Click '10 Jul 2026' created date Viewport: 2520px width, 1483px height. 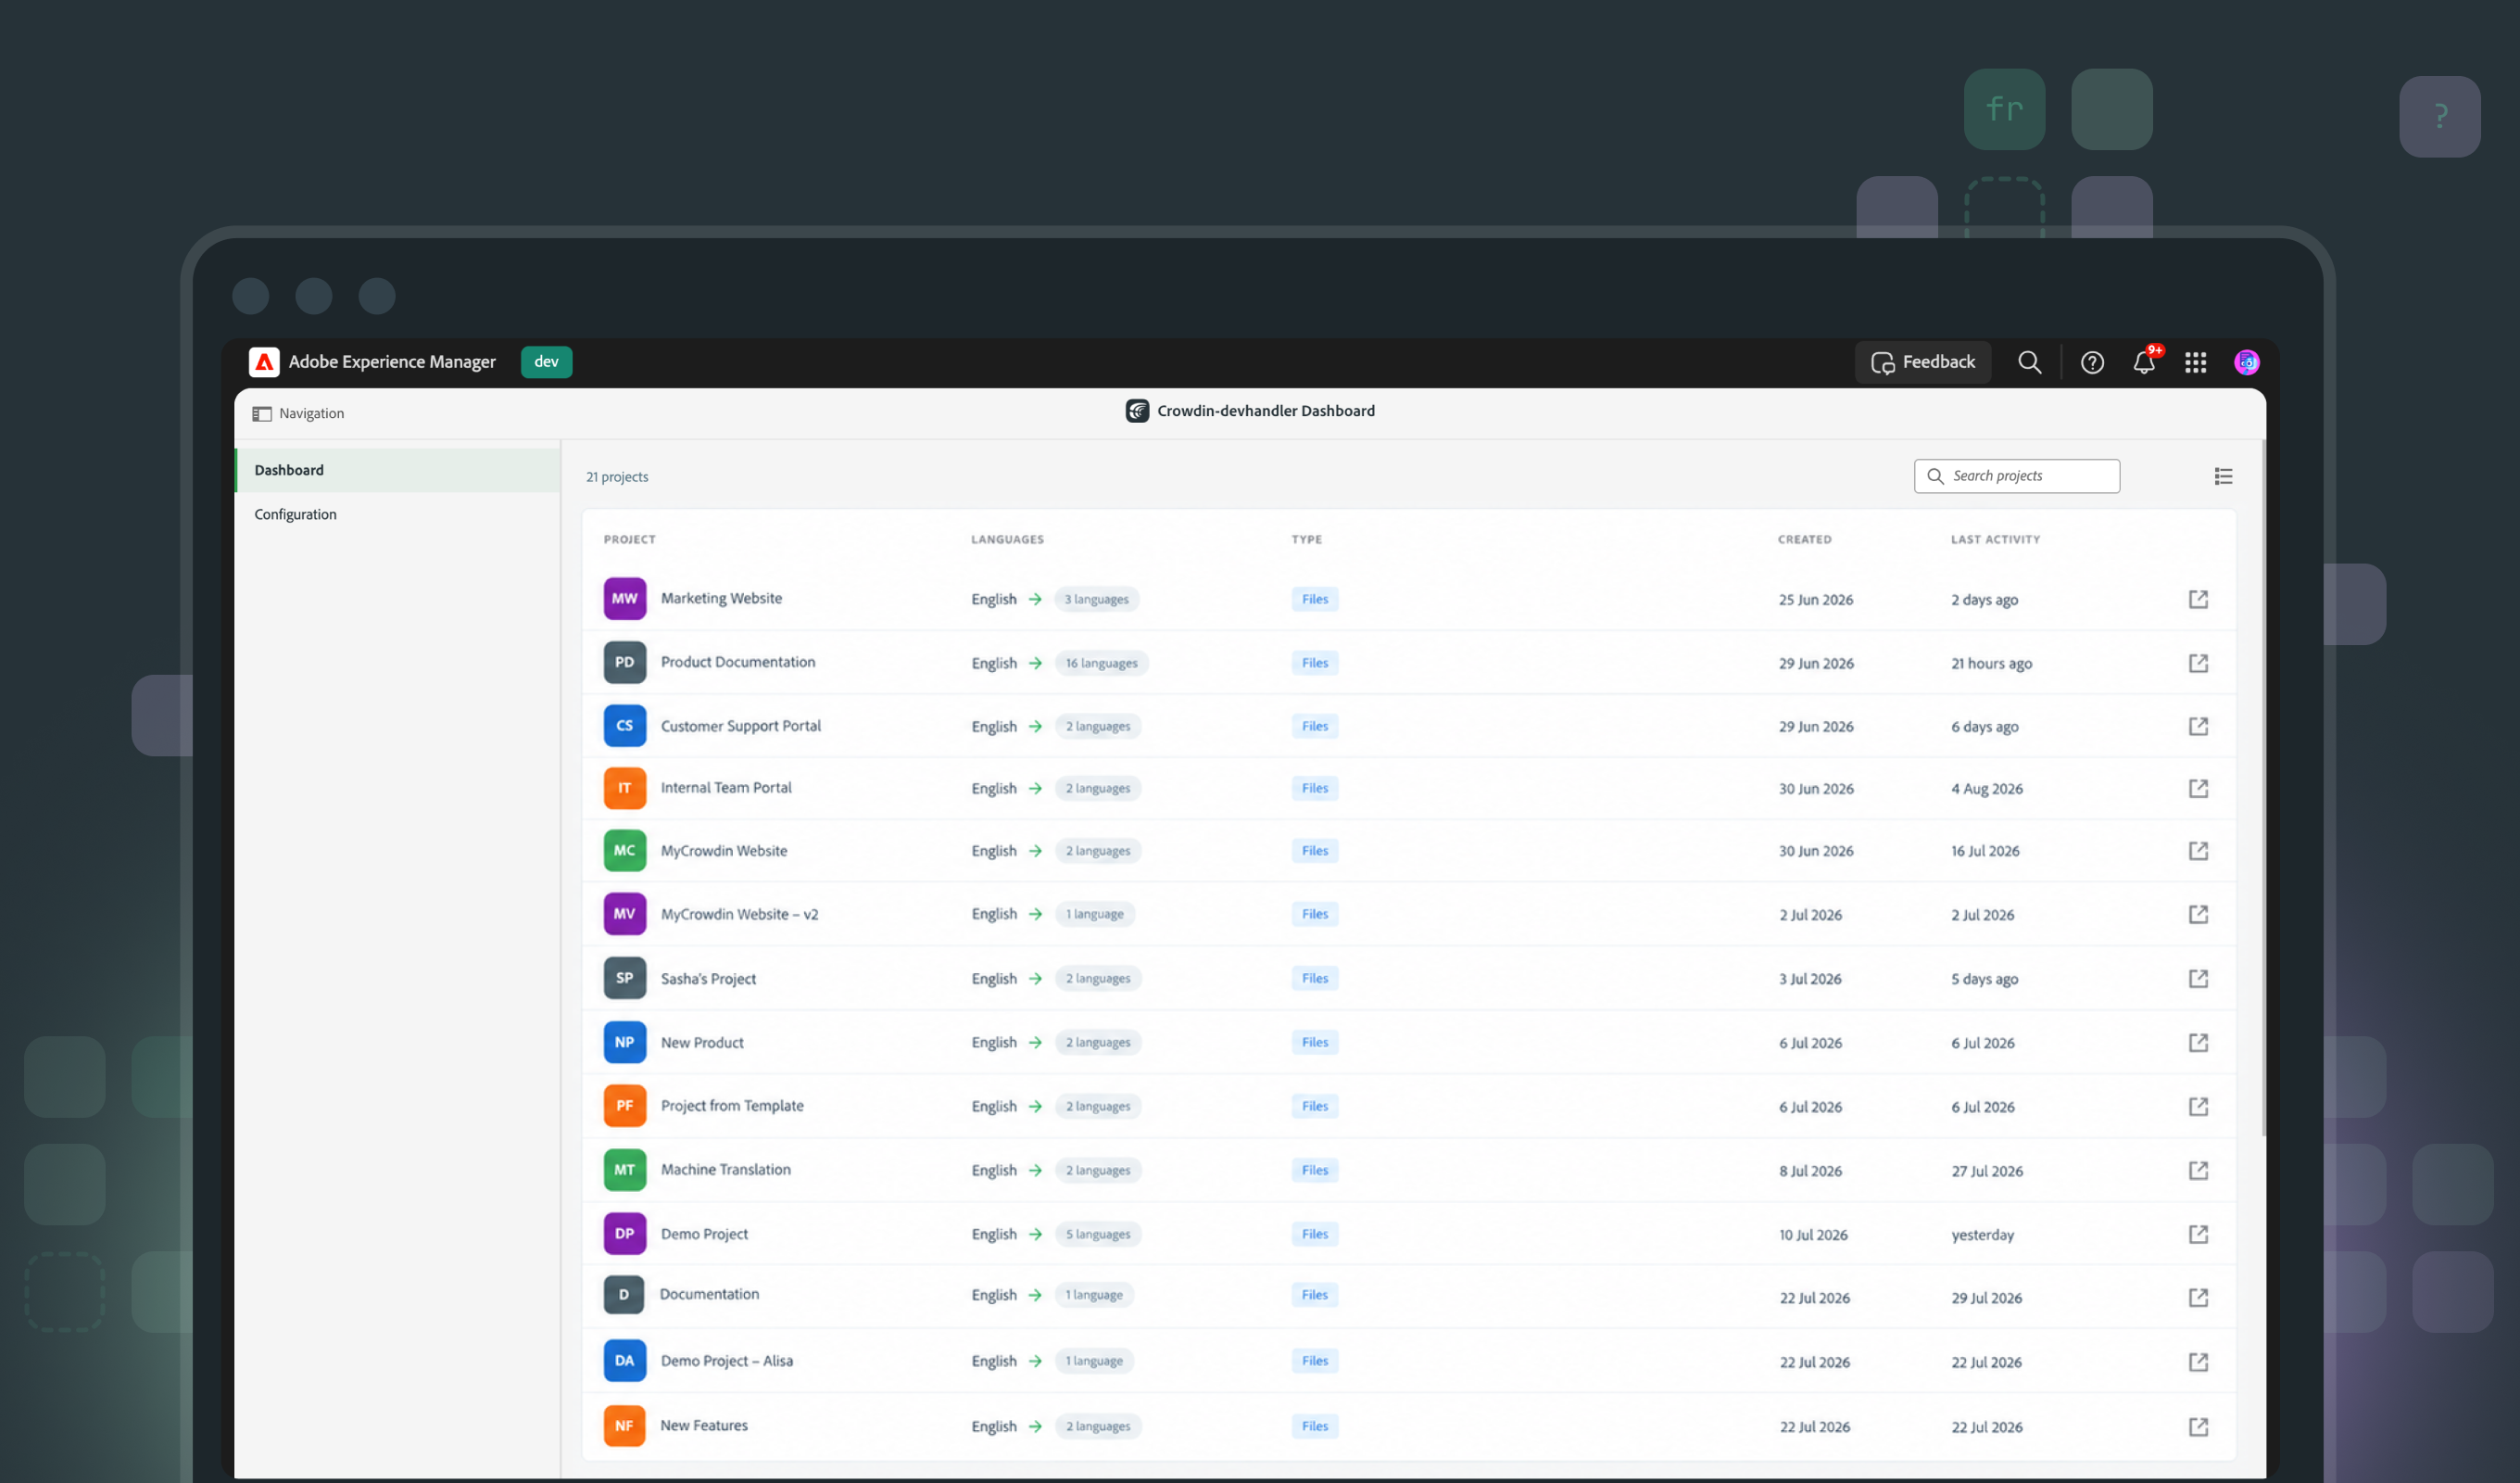1813,1235
